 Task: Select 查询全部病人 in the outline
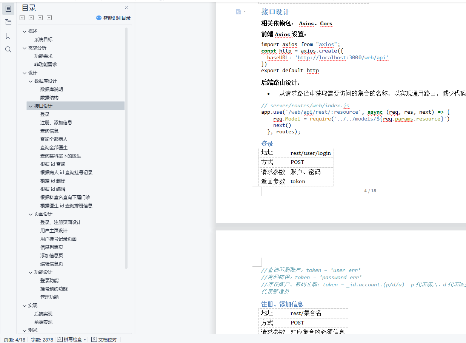(54, 139)
